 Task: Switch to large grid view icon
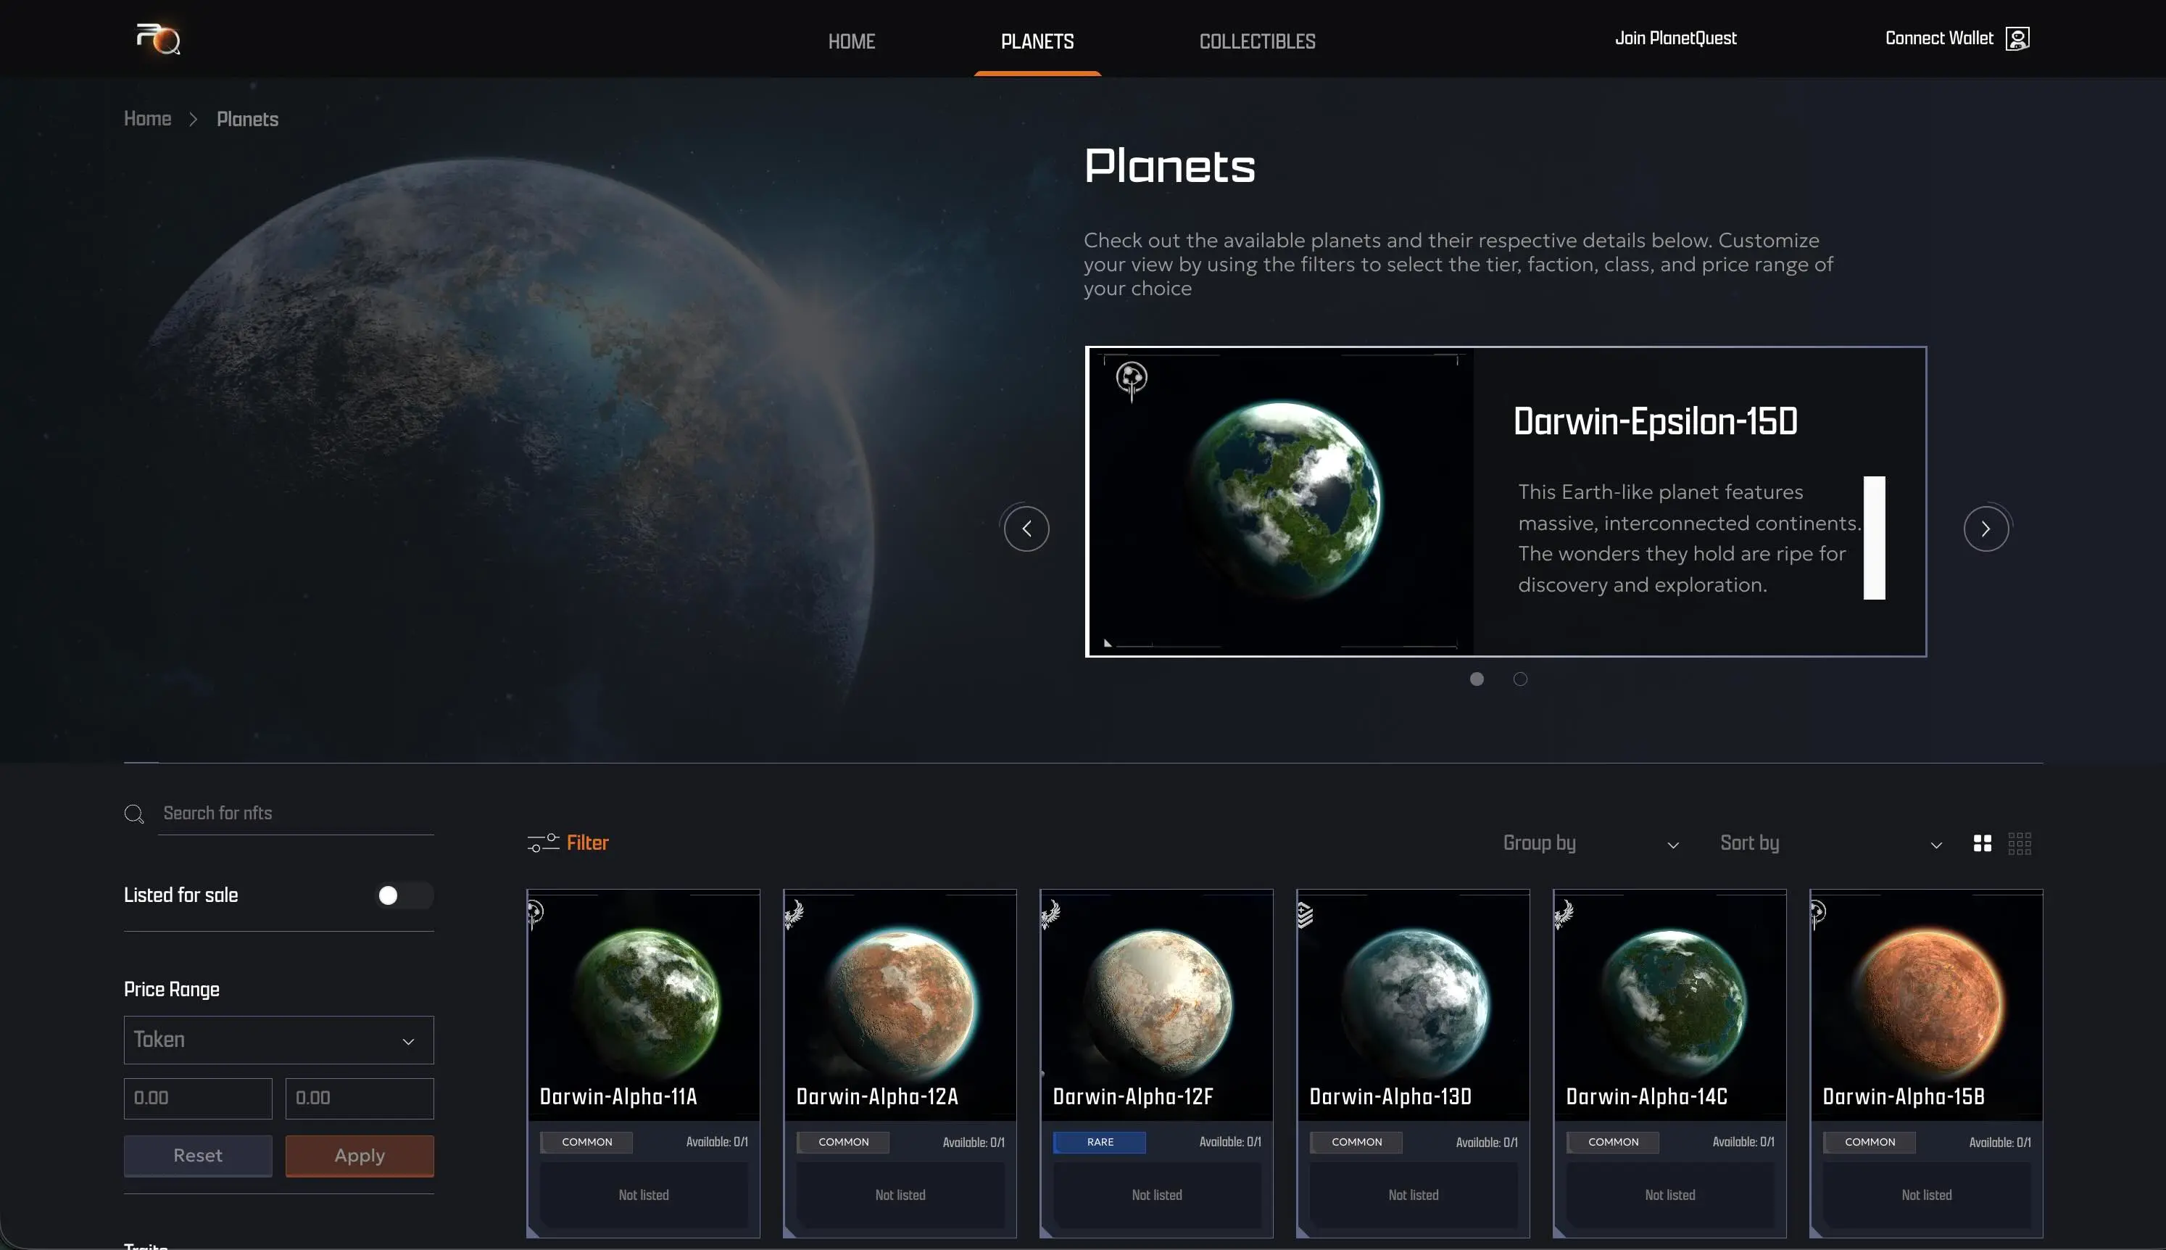point(1983,843)
